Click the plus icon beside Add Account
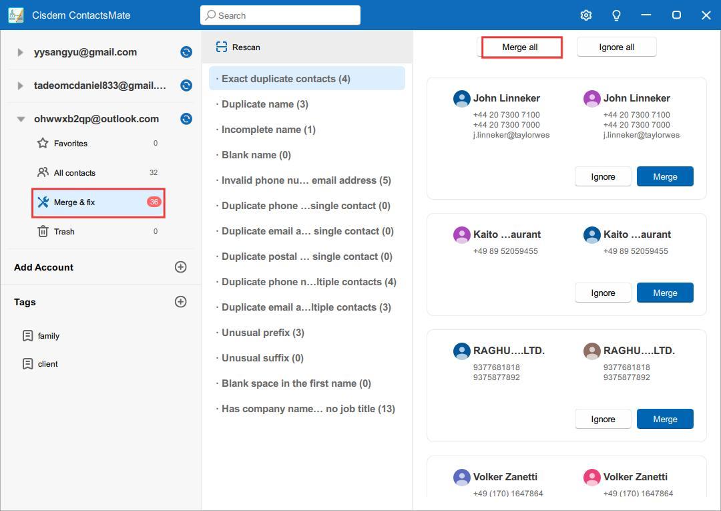This screenshot has width=721, height=511. [180, 267]
